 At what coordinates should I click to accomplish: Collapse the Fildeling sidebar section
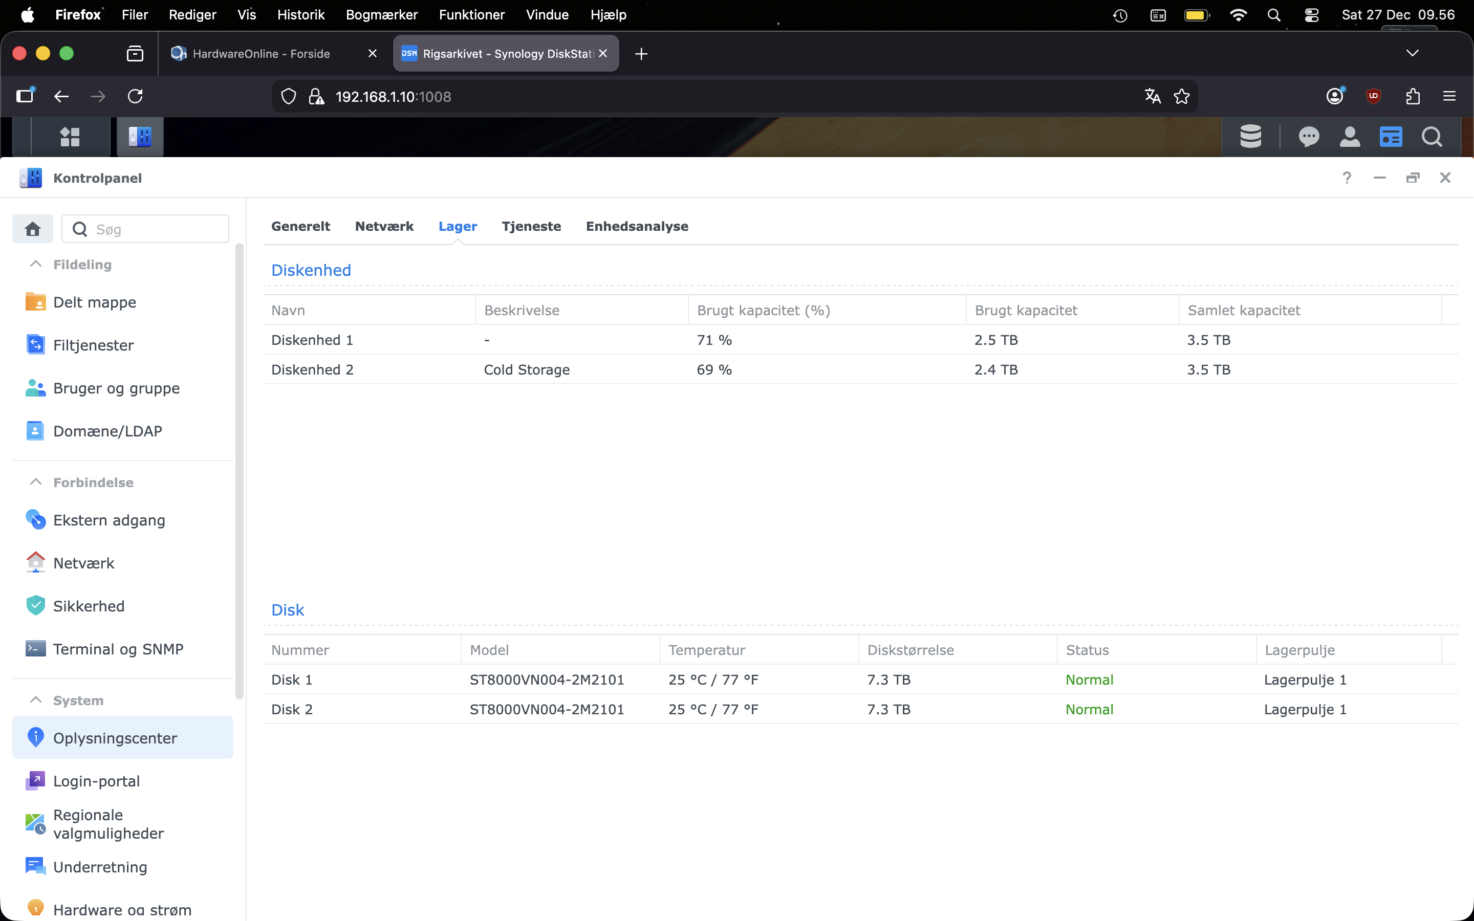(x=36, y=265)
